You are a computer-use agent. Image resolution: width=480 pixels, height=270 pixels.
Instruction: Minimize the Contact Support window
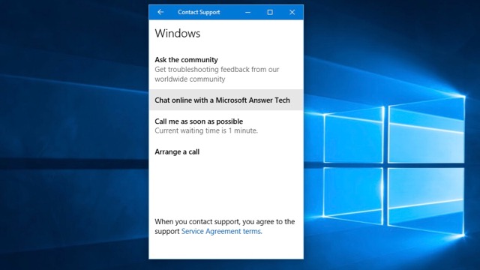[x=248, y=12]
